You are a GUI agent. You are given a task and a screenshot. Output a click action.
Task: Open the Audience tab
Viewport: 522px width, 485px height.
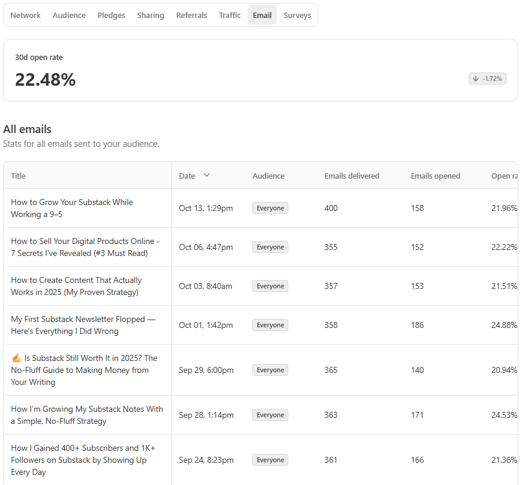click(69, 16)
